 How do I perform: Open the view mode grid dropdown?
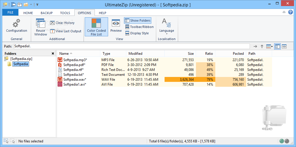(269, 46)
